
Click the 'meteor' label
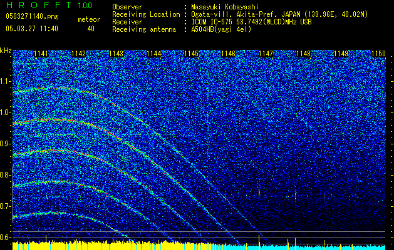pyautogui.click(x=89, y=19)
